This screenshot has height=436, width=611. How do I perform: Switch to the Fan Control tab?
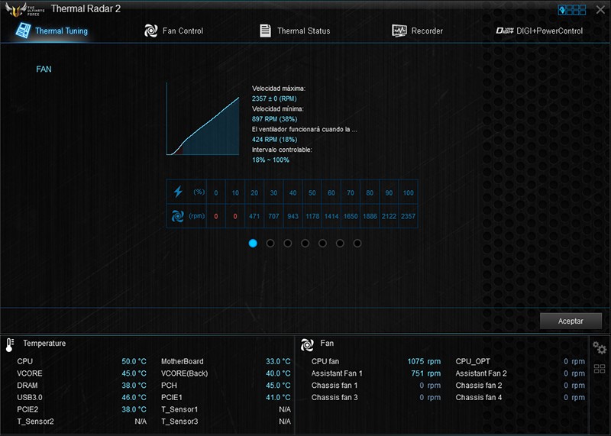coord(173,31)
